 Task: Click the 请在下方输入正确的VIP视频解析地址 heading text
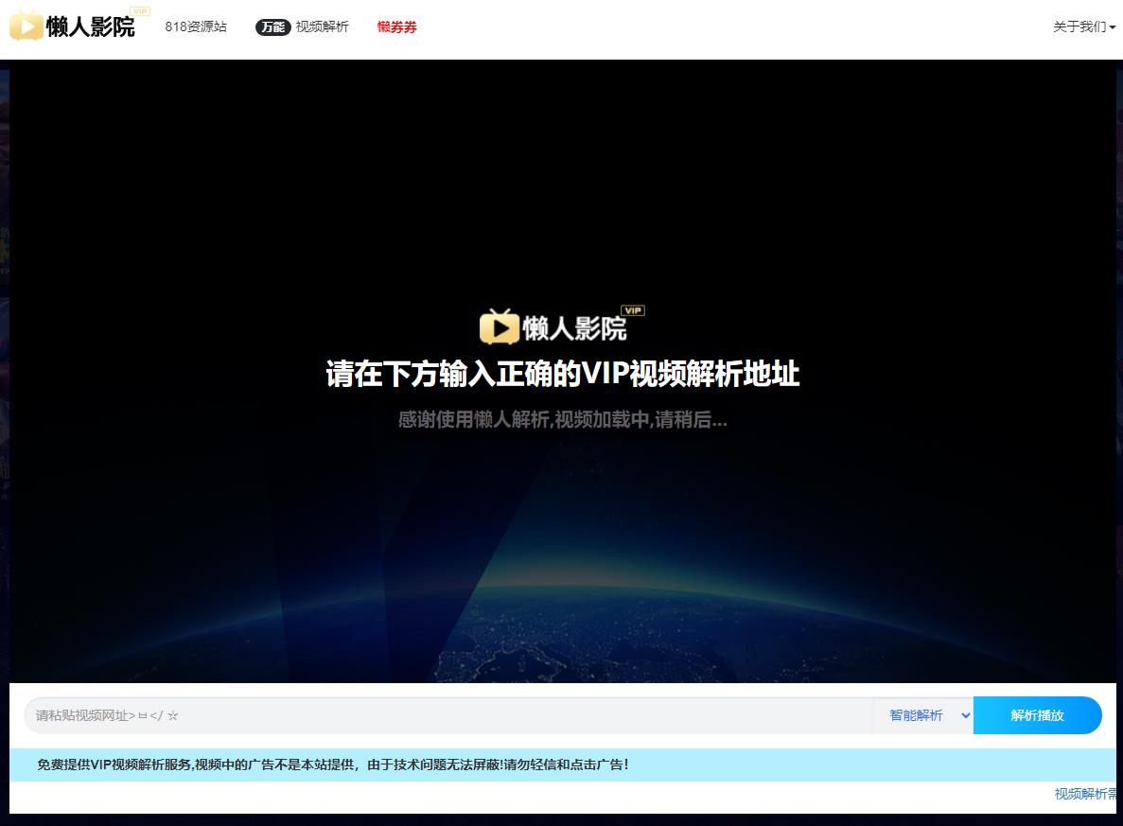pyautogui.click(x=561, y=375)
